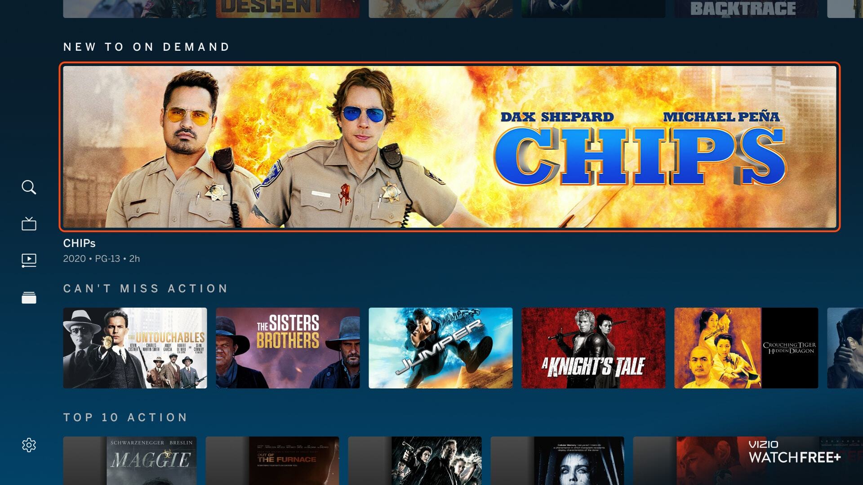Open Crouching Tiger Hidden Dragon tile
This screenshot has width=863, height=485.
coord(746,348)
